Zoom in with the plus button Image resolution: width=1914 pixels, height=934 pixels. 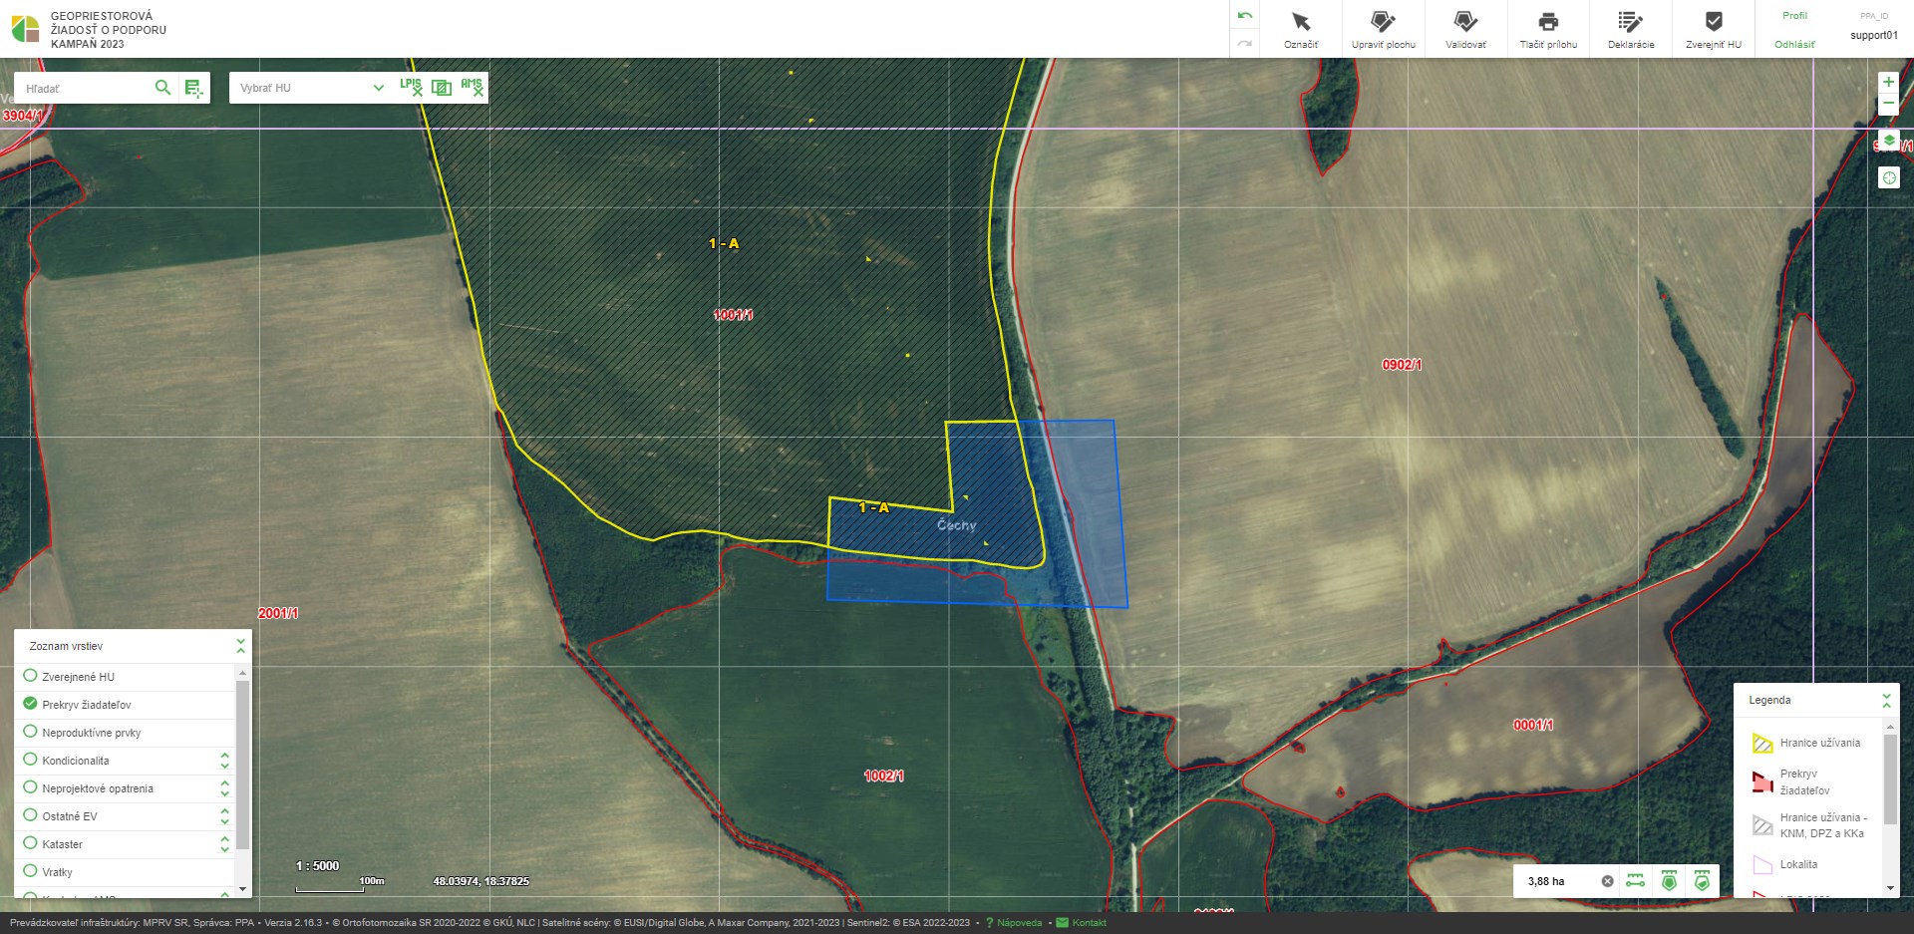click(x=1888, y=82)
